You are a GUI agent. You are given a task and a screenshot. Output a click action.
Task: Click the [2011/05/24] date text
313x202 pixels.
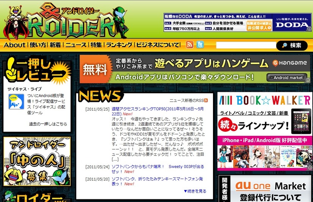pyautogui.click(x=97, y=167)
